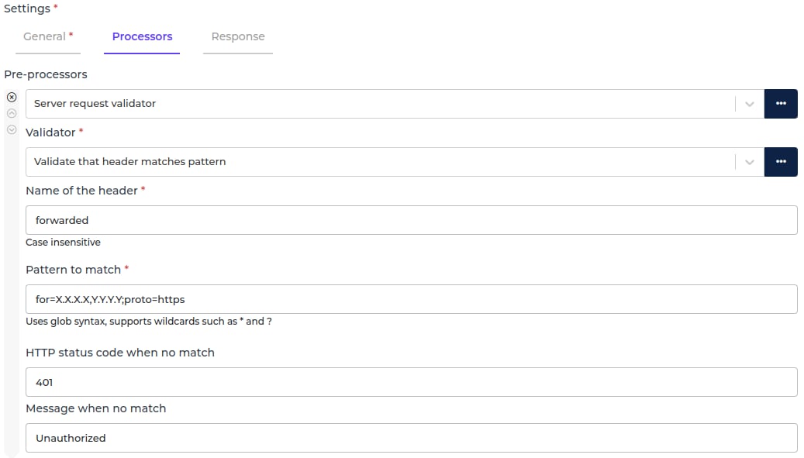Click the Pattern to match label
Screen dimensions: 804x458
[74, 270]
